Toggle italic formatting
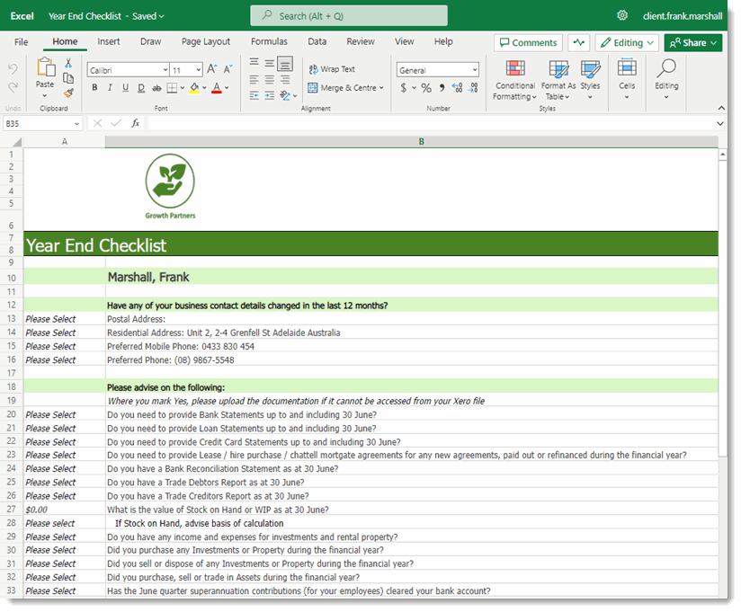The height and width of the screenshot is (612, 741). (110, 87)
